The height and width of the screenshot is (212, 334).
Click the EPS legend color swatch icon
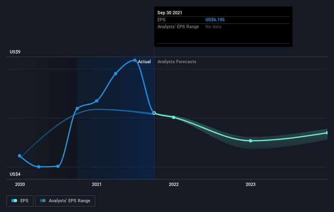coord(14,201)
